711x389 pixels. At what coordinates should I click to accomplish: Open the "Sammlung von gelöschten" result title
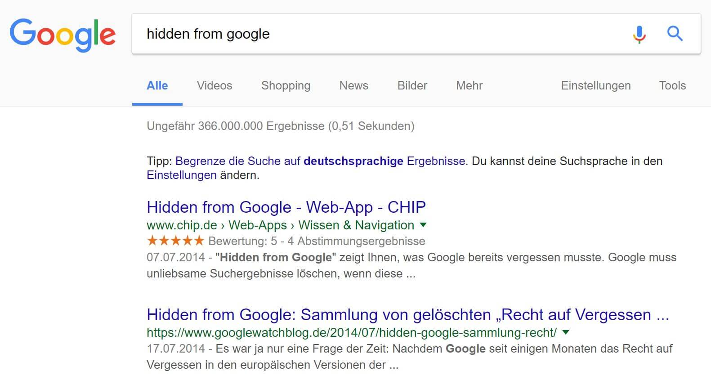pyautogui.click(x=407, y=314)
